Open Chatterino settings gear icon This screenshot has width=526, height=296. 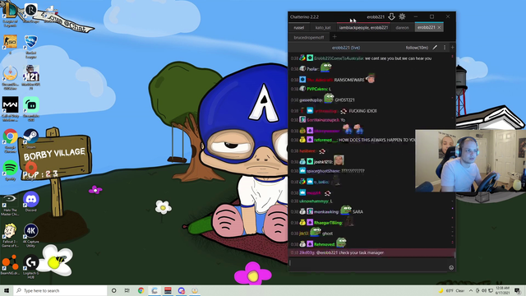tap(402, 16)
